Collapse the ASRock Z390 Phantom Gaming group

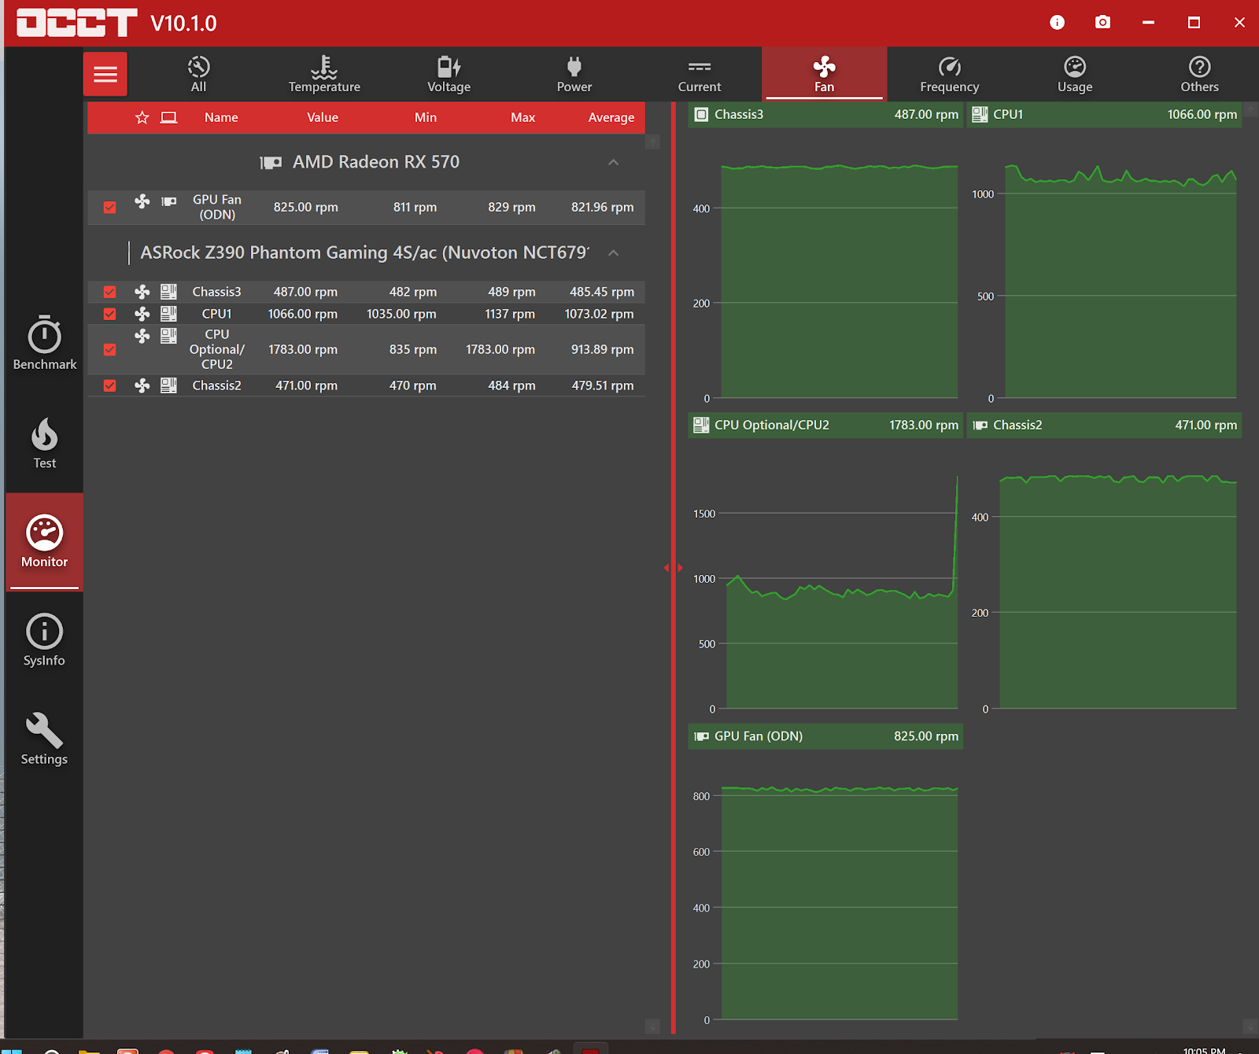(x=614, y=252)
